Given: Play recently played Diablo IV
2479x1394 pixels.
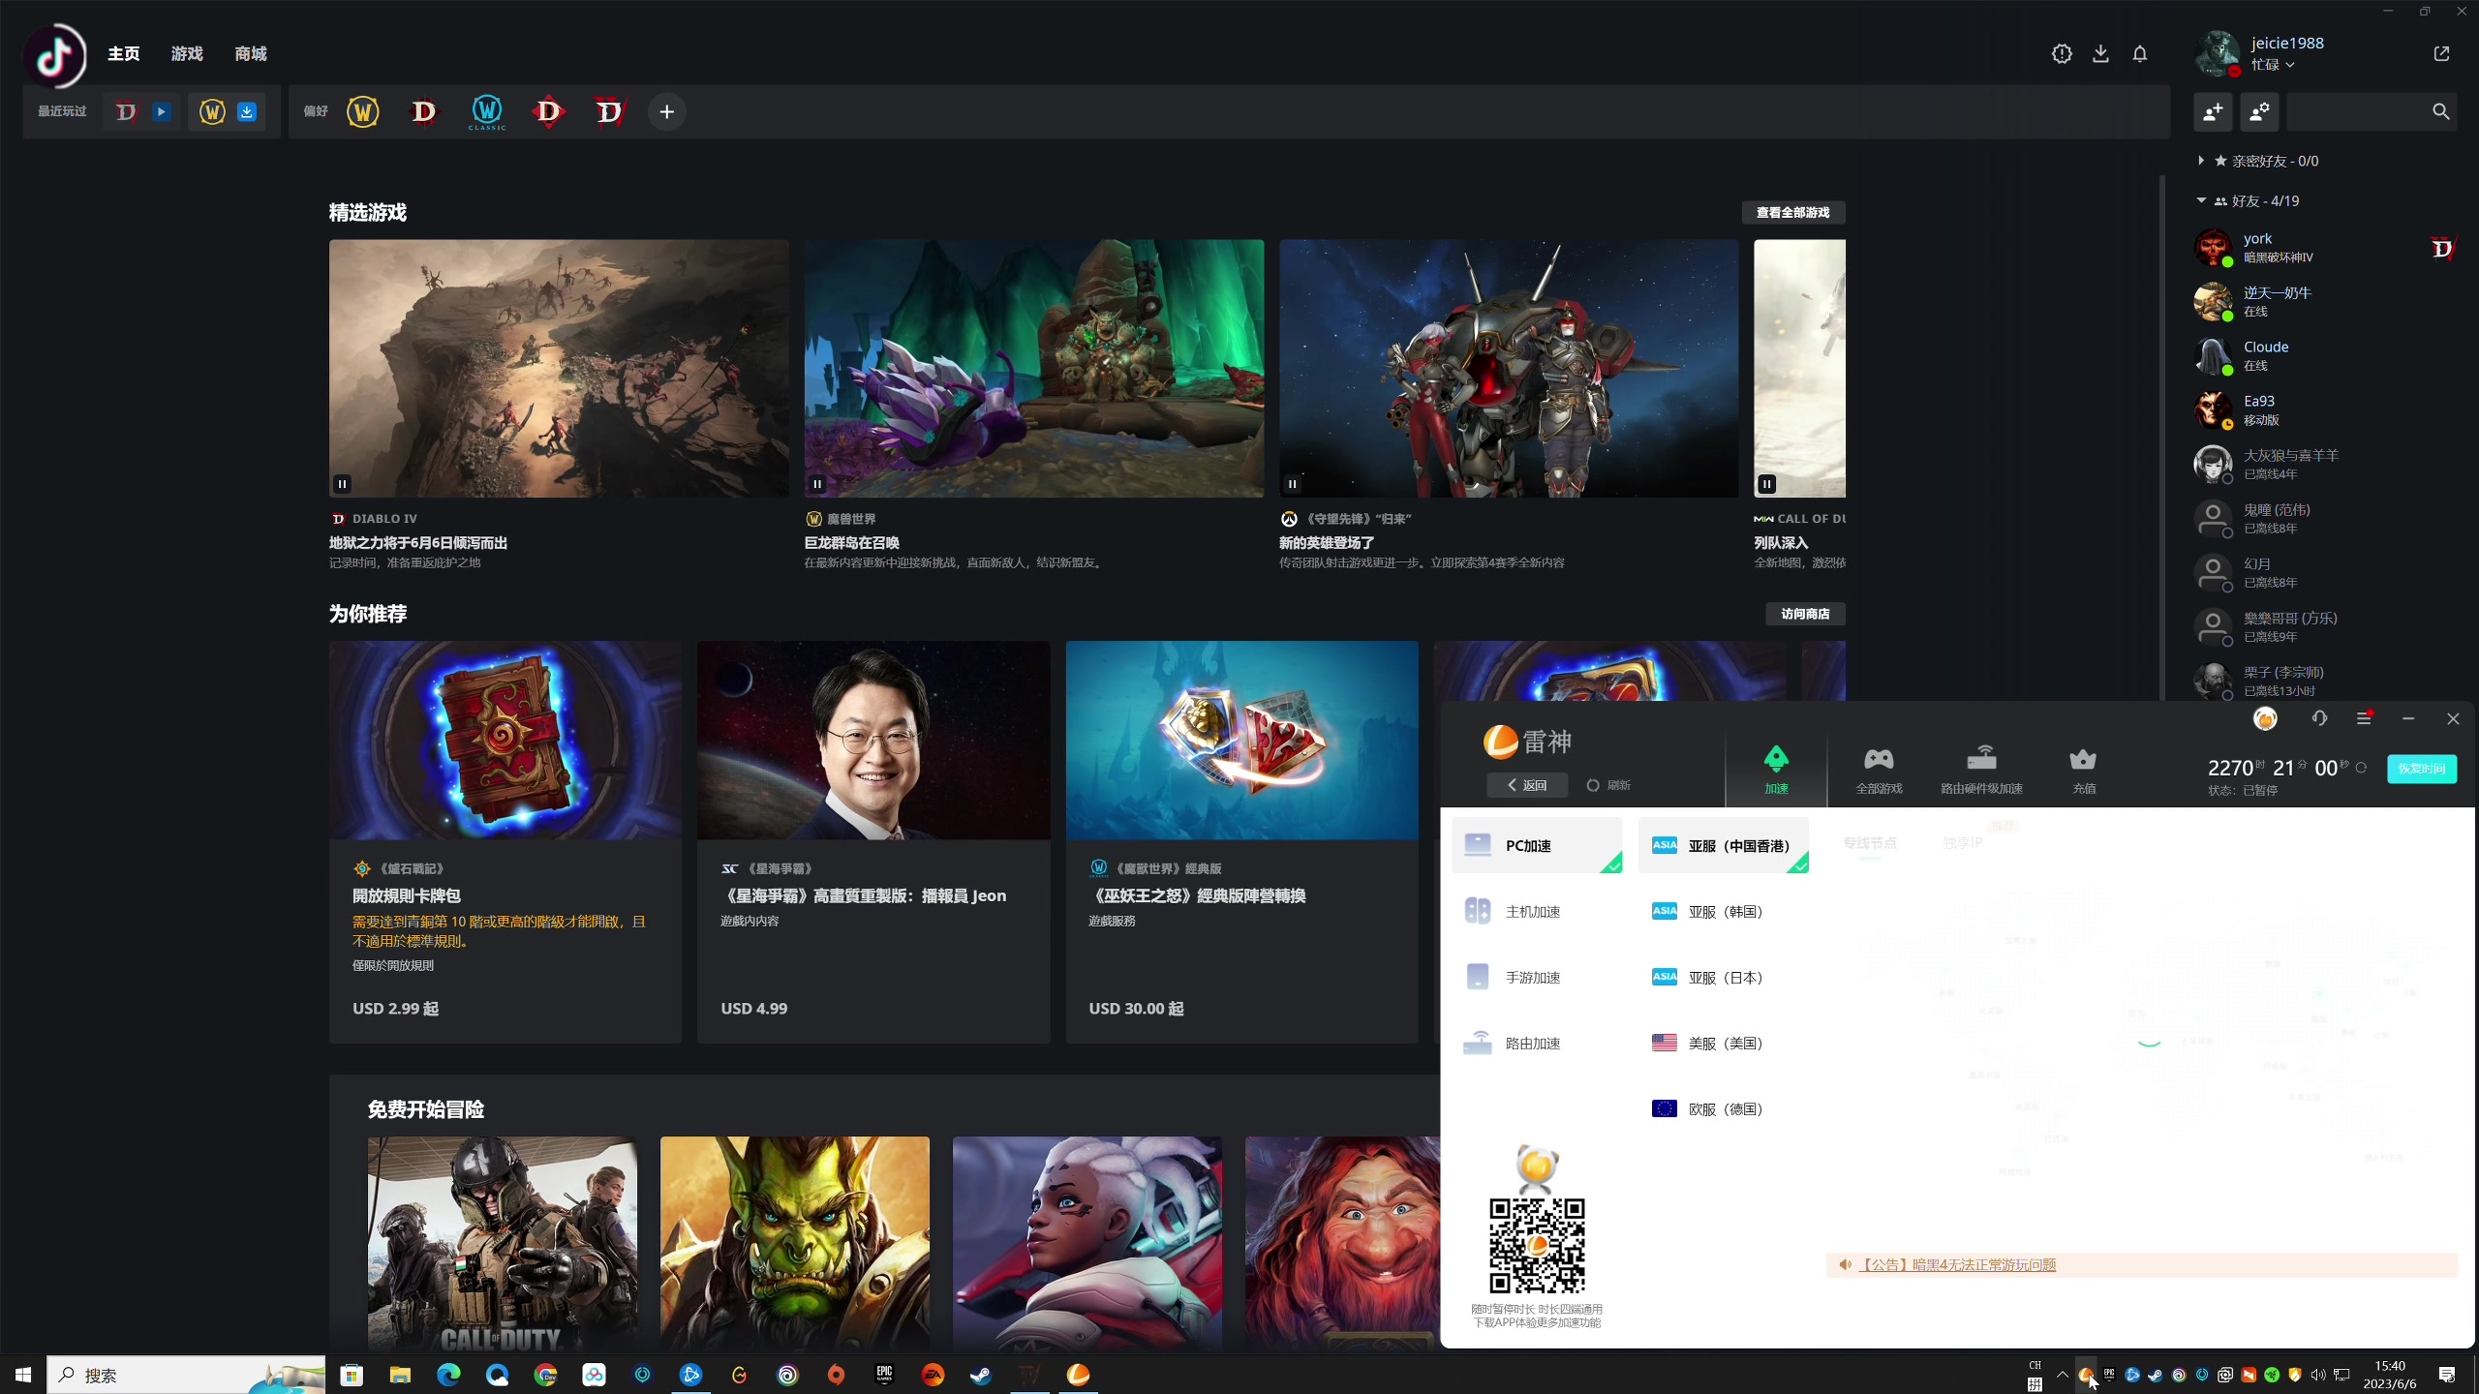Looking at the screenshot, I should tap(162, 112).
